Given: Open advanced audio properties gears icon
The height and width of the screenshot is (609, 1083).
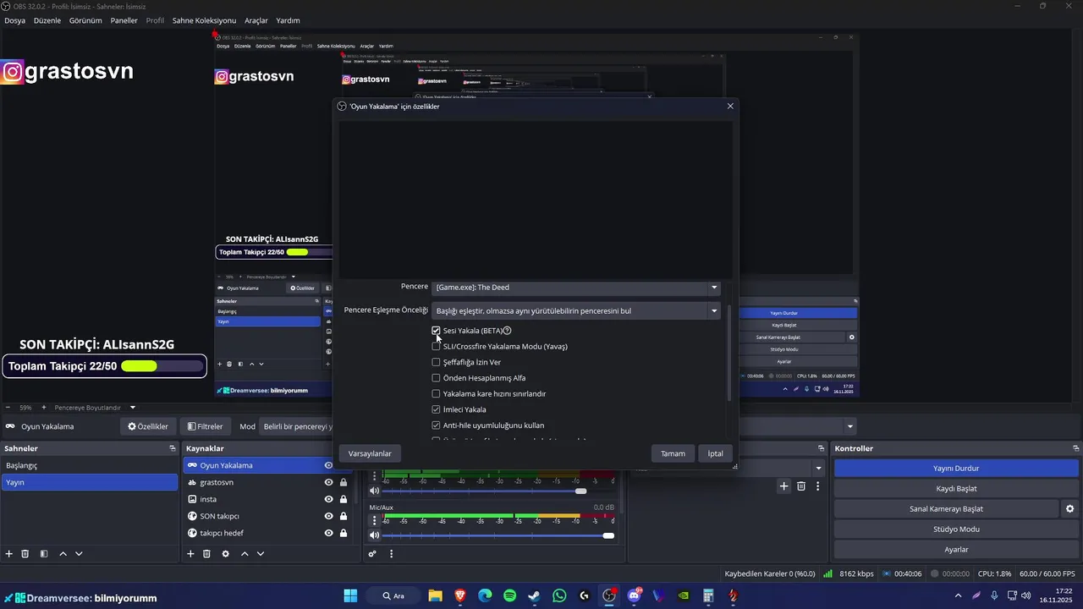Looking at the screenshot, I should pyautogui.click(x=372, y=554).
